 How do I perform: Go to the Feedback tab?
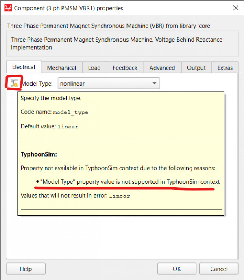(125, 68)
